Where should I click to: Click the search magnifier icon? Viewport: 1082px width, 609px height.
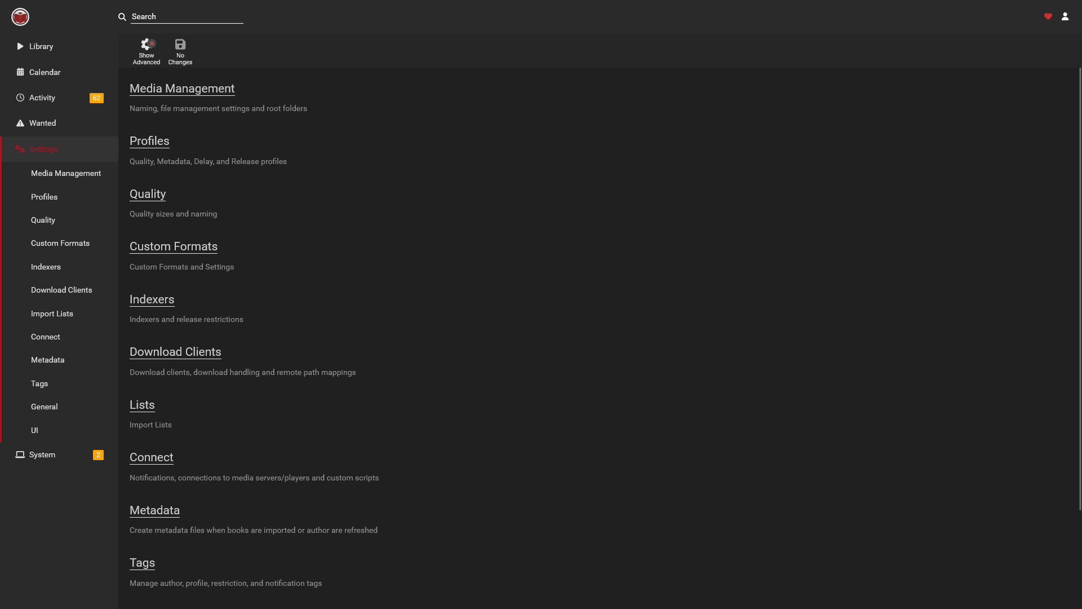122,17
